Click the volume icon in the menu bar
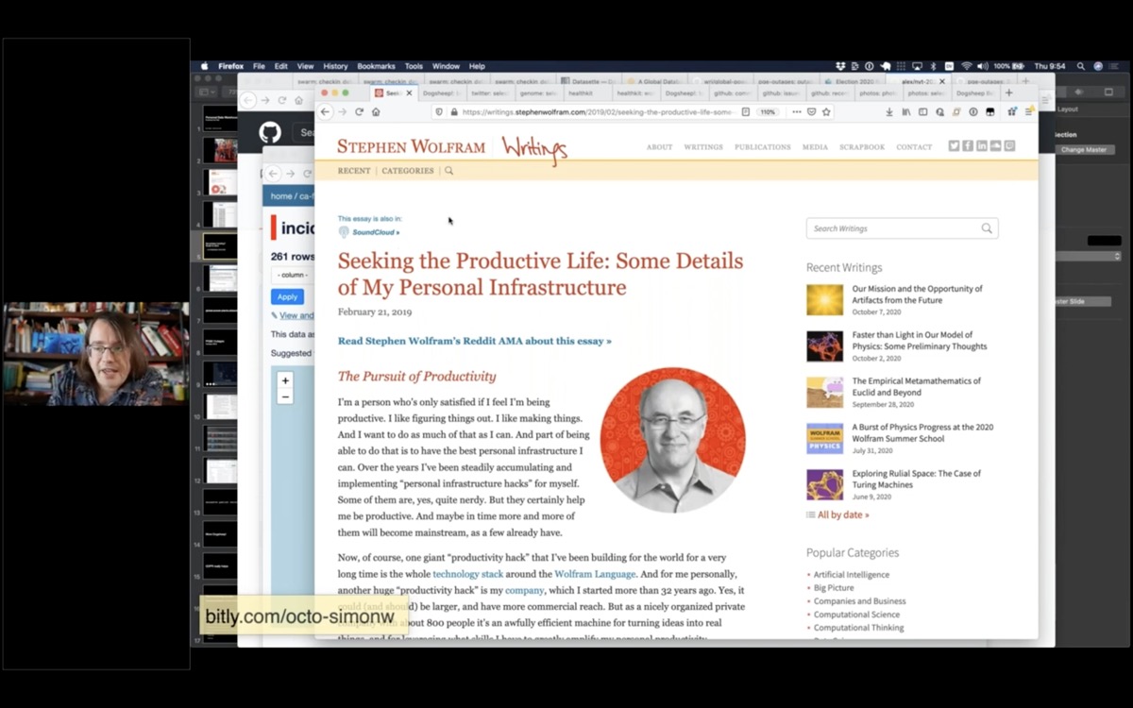The image size is (1133, 708). pos(982,66)
